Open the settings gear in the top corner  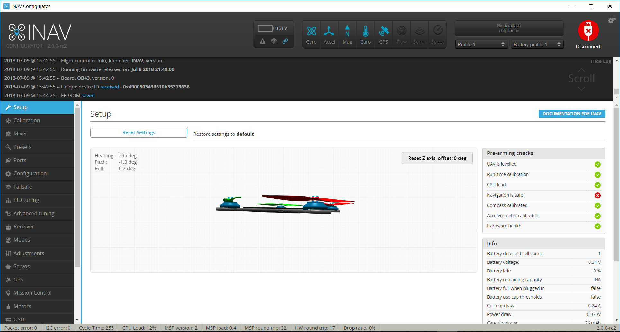click(x=611, y=20)
